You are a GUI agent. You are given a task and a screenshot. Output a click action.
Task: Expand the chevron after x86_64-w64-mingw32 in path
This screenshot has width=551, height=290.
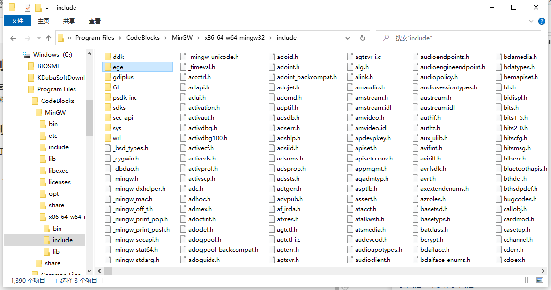point(270,38)
